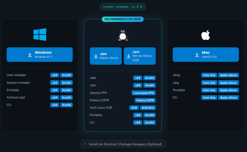
Task: Open the AUR package link
Action: click(134, 108)
